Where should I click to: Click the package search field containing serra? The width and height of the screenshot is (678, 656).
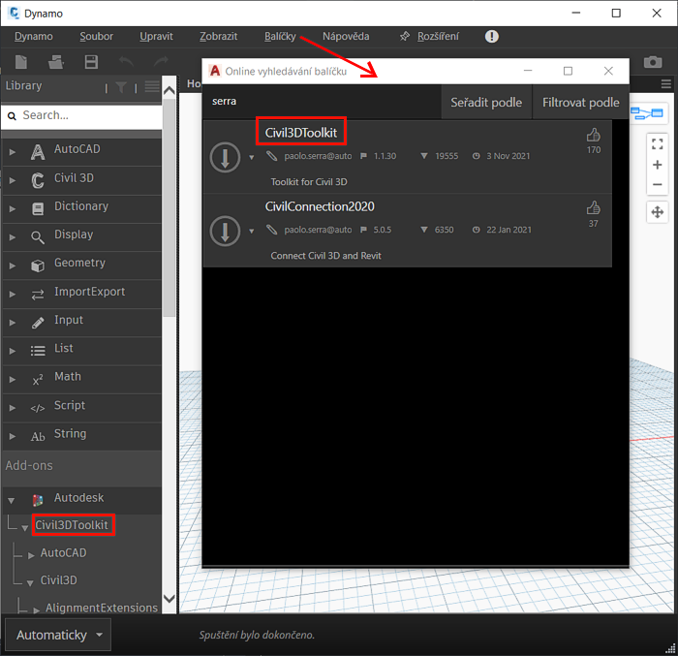coord(322,102)
